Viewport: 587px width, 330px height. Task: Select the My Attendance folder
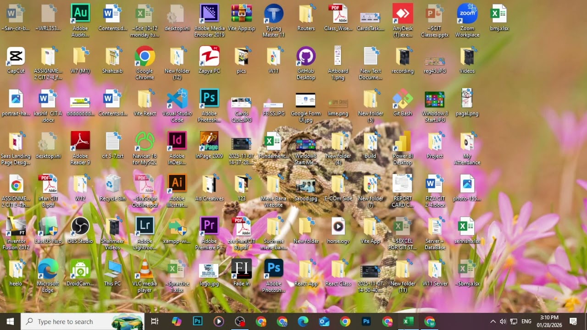point(467,148)
